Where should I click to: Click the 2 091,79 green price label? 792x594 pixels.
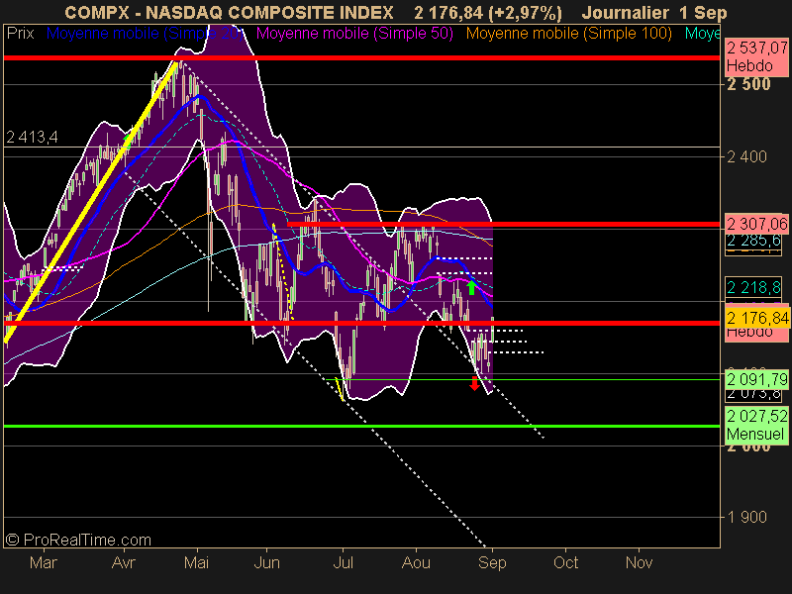[756, 379]
